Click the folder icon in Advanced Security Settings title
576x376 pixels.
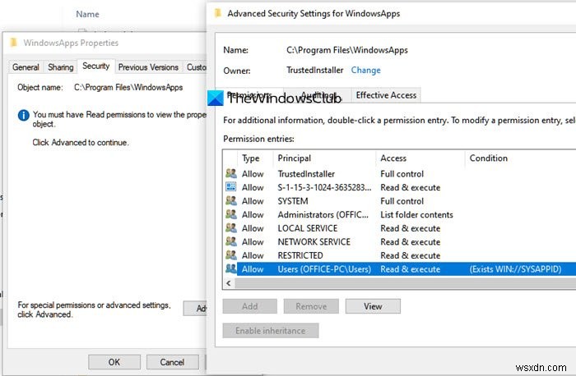[x=218, y=14]
